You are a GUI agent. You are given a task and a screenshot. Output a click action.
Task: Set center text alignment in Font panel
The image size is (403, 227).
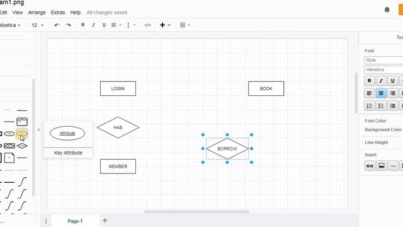tap(381, 93)
